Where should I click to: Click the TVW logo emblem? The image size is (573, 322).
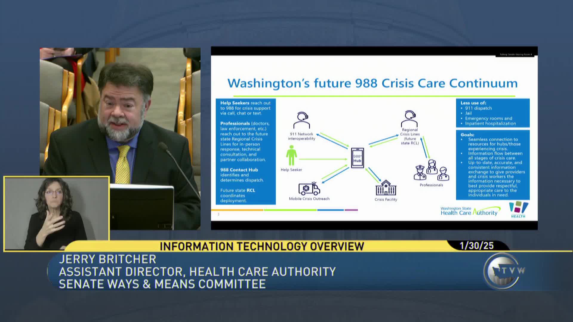(503, 271)
